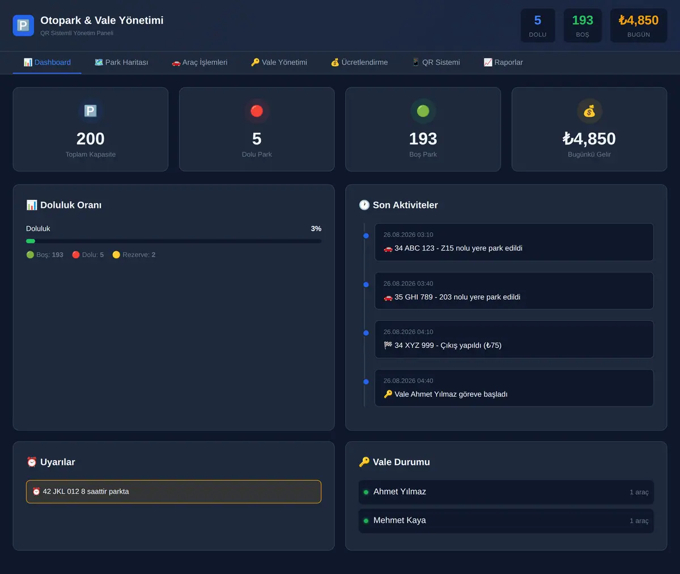Click the blue parking logo icon in header
680x574 pixels.
coord(23,25)
